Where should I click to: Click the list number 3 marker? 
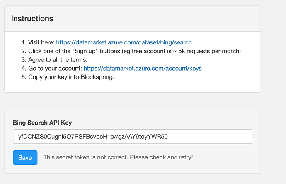pos(24,60)
